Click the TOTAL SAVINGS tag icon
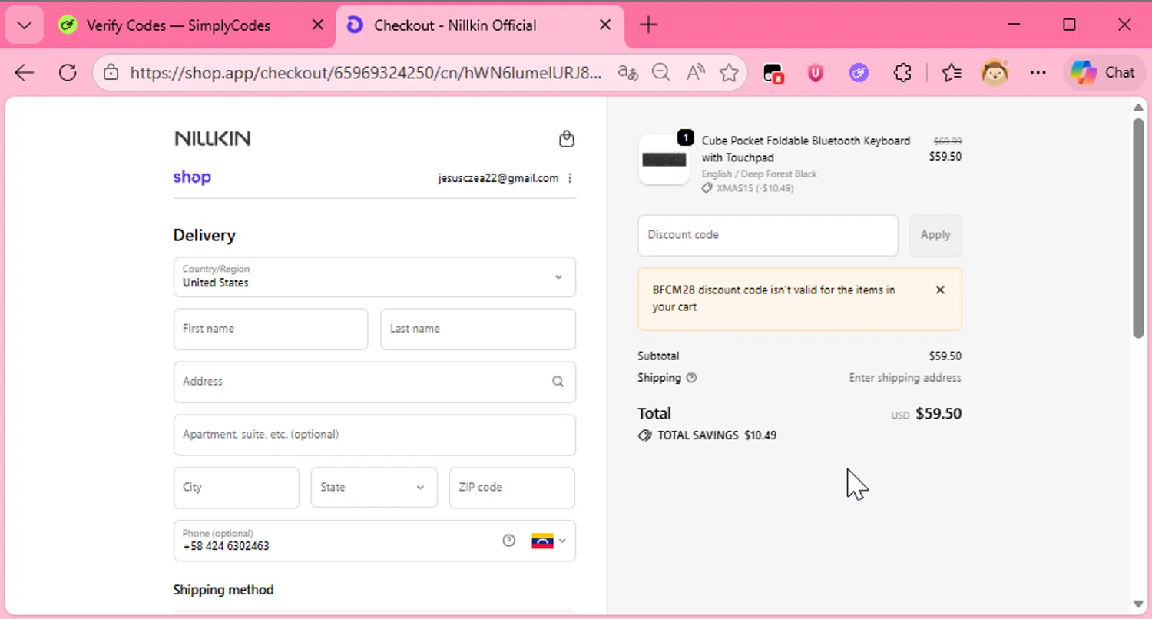Screen dimensions: 1152x619 (645, 435)
